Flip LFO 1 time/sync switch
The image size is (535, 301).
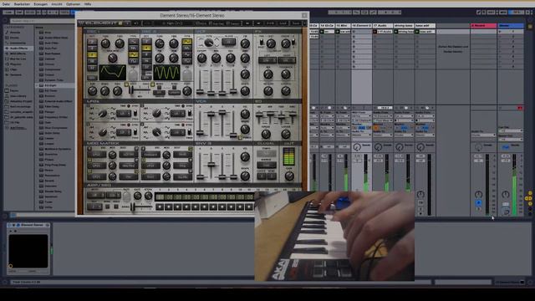pyautogui.click(x=135, y=114)
